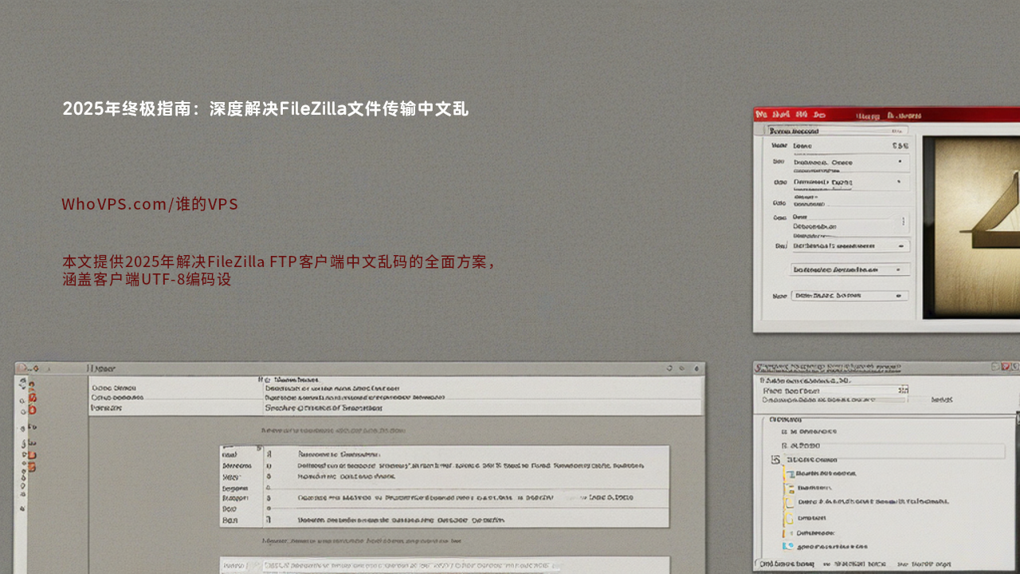Select the header tab below the red title bar
The height and width of the screenshot is (574, 1020).
tap(794, 131)
